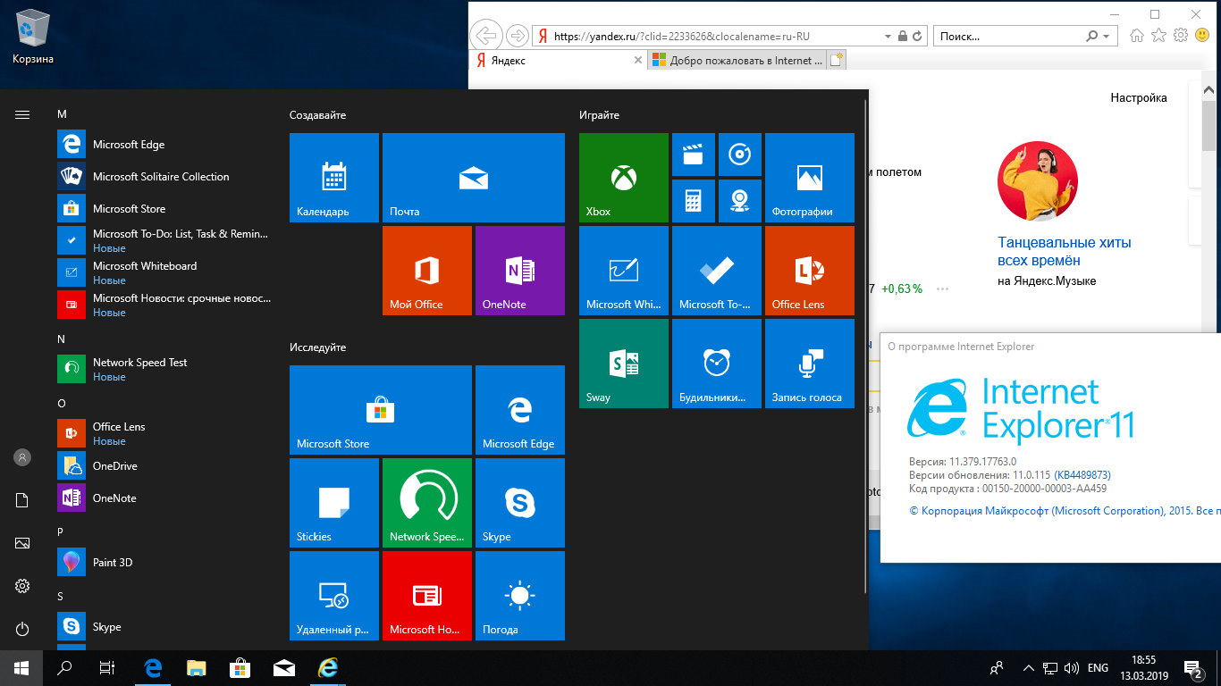1221x686 pixels.
Task: Open Microsoft Store in the app list
Action: (164, 208)
